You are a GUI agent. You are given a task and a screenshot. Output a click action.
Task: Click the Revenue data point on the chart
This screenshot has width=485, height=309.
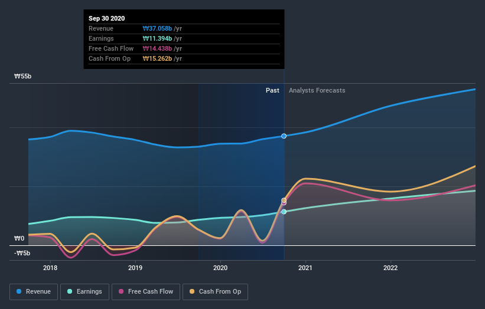[284, 136]
